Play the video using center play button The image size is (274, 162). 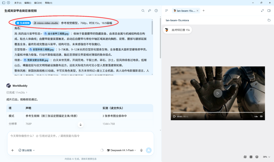pos(218,93)
